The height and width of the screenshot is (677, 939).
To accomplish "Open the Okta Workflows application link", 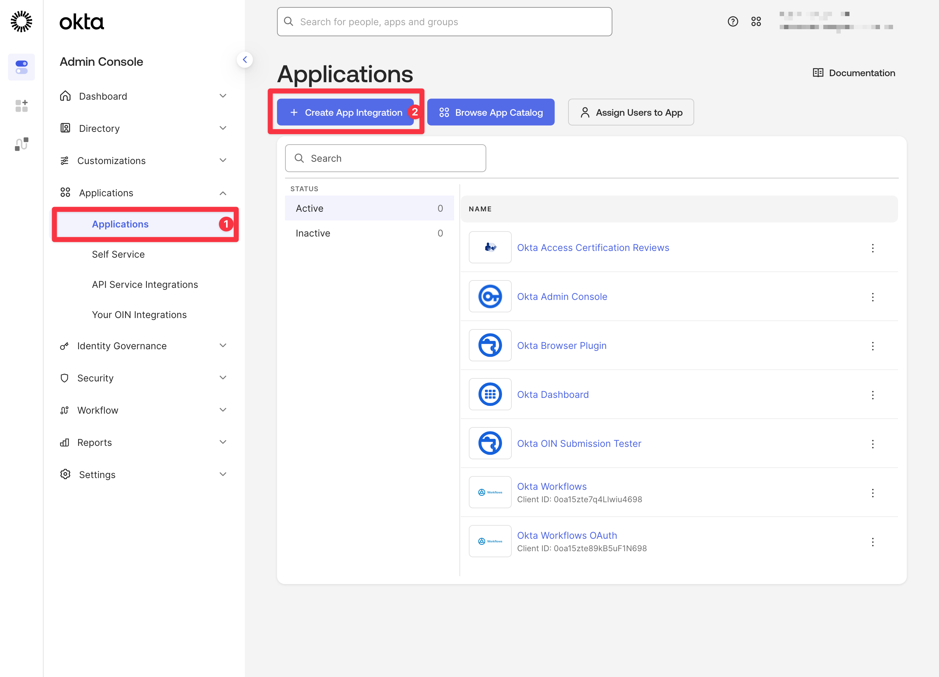I will pos(552,486).
